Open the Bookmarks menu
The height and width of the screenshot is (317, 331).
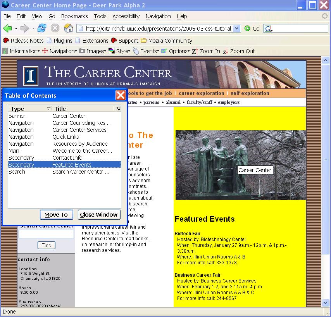pyautogui.click(x=74, y=16)
